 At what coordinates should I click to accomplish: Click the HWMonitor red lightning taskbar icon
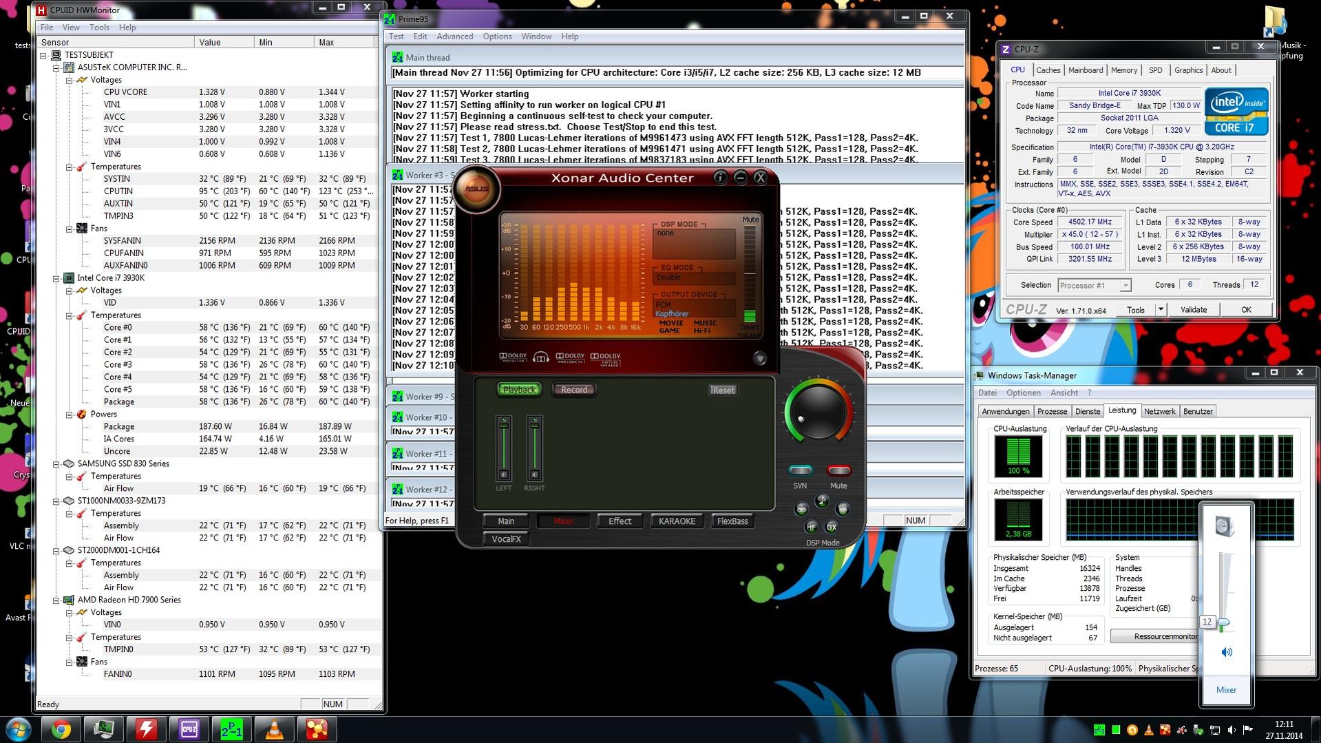click(x=146, y=729)
